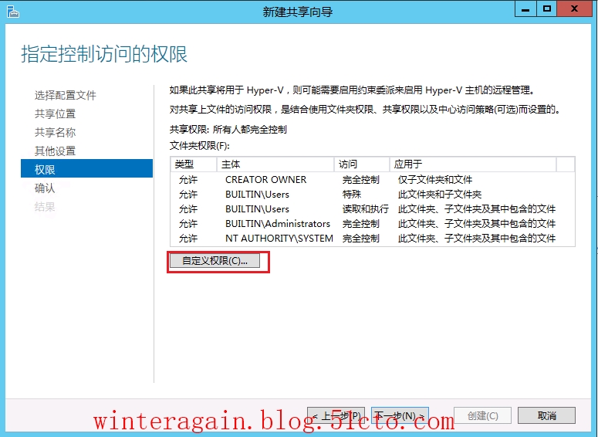Sort by 主体 column header
Viewport: 598px width, 437px height.
(x=275, y=164)
